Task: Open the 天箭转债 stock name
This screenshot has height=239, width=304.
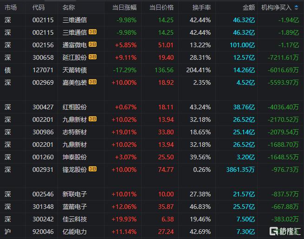Action: click(74, 70)
